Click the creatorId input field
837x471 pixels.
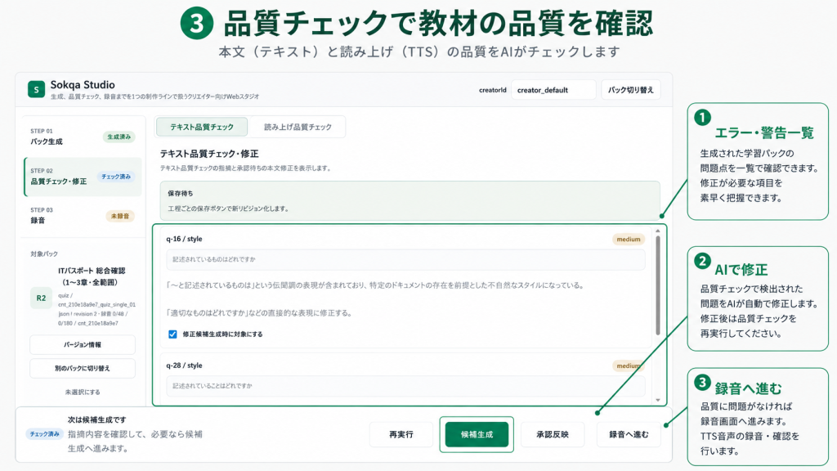(x=553, y=90)
